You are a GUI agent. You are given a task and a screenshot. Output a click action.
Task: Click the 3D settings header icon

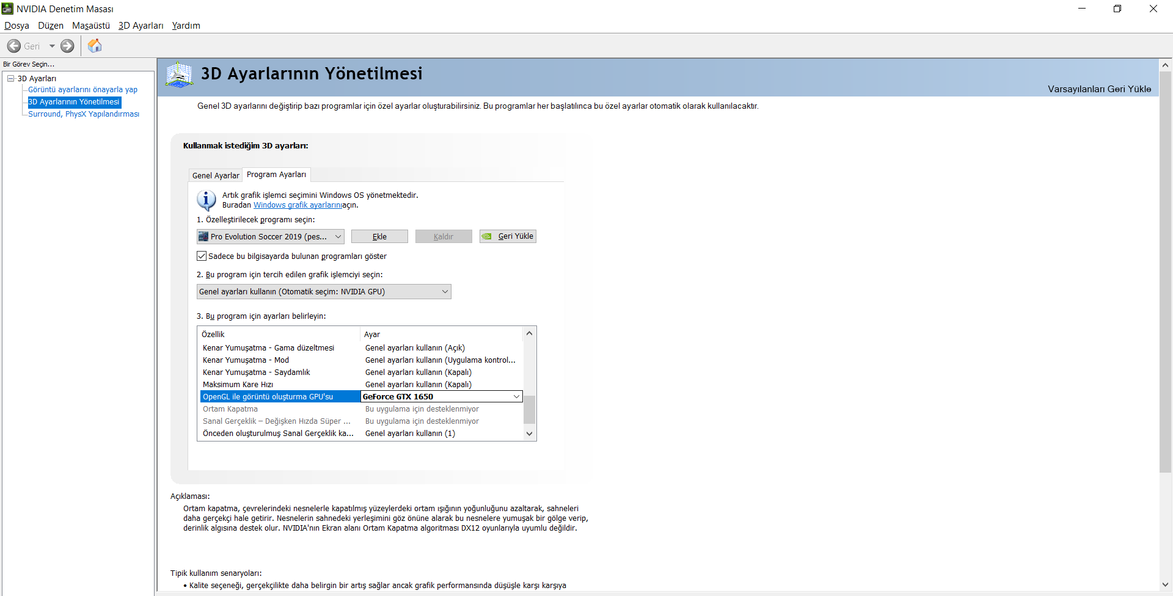(179, 74)
